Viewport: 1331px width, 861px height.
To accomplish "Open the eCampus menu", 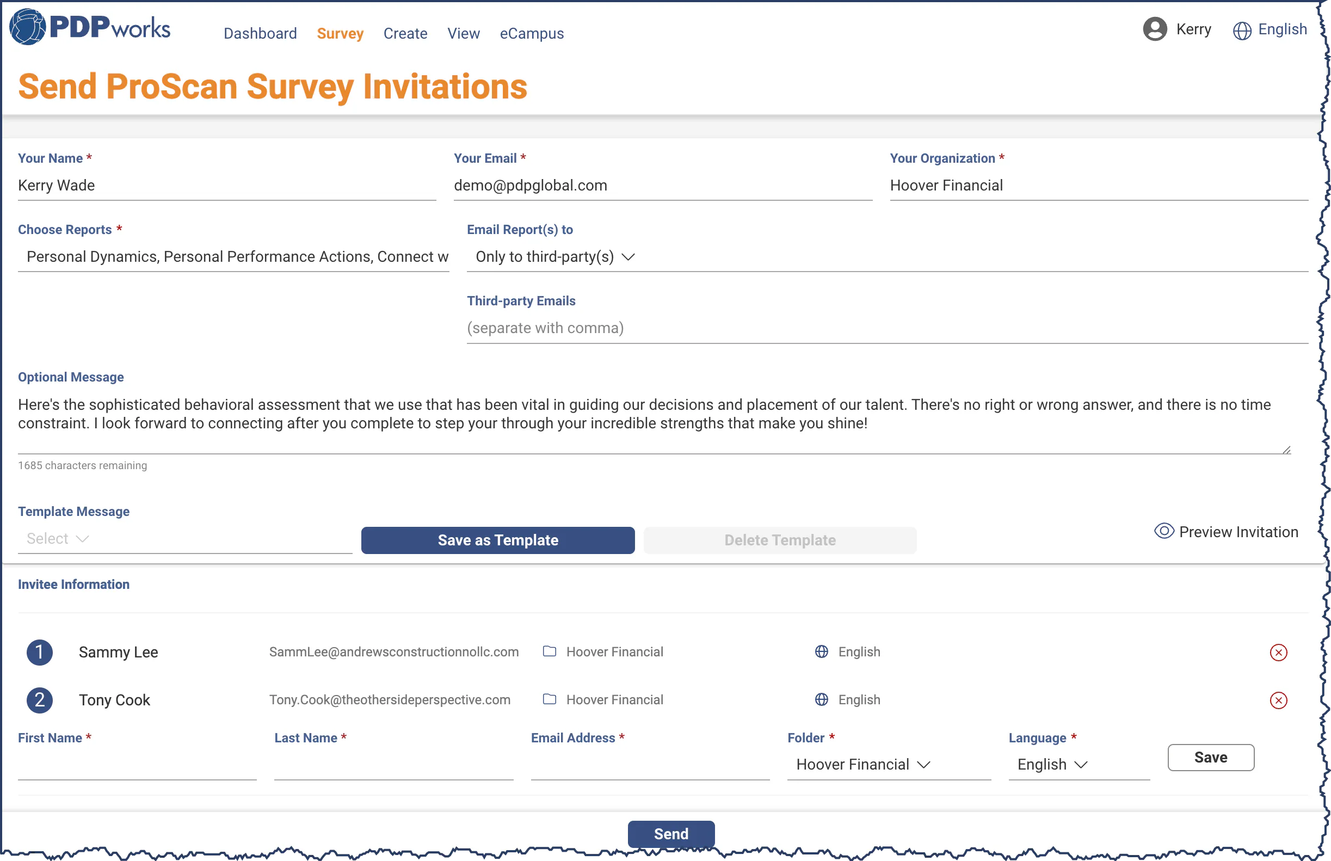I will 532,34.
